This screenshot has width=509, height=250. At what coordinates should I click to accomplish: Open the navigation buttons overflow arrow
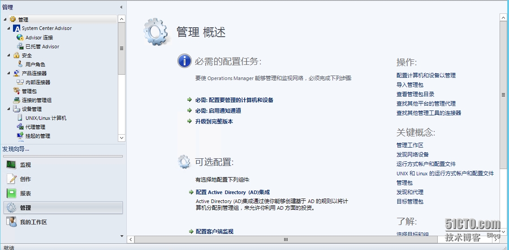(x=122, y=236)
